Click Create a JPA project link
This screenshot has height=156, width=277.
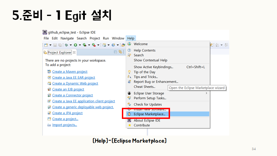point(67,113)
